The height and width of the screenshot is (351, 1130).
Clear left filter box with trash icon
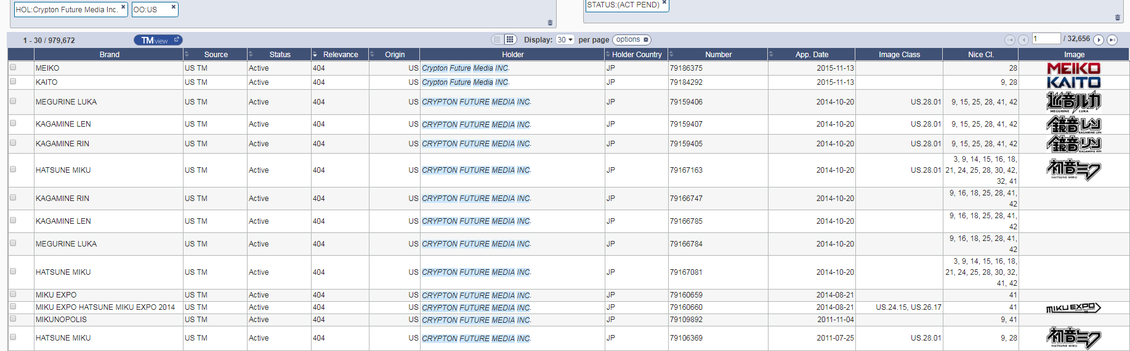point(550,23)
